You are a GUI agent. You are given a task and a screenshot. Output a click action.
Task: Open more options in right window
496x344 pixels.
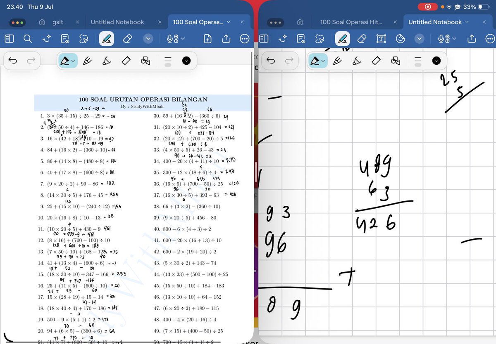(490, 39)
